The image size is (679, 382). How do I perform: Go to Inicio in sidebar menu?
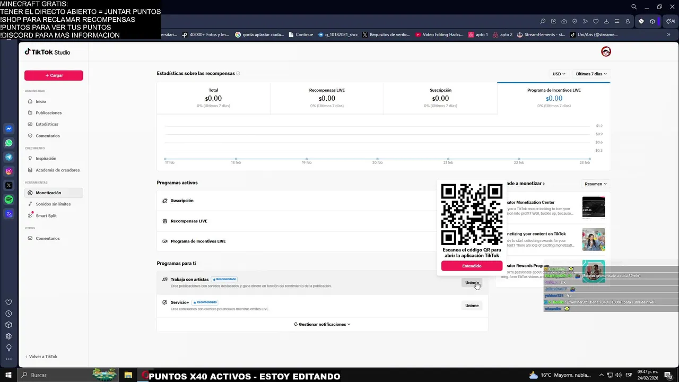54,101
